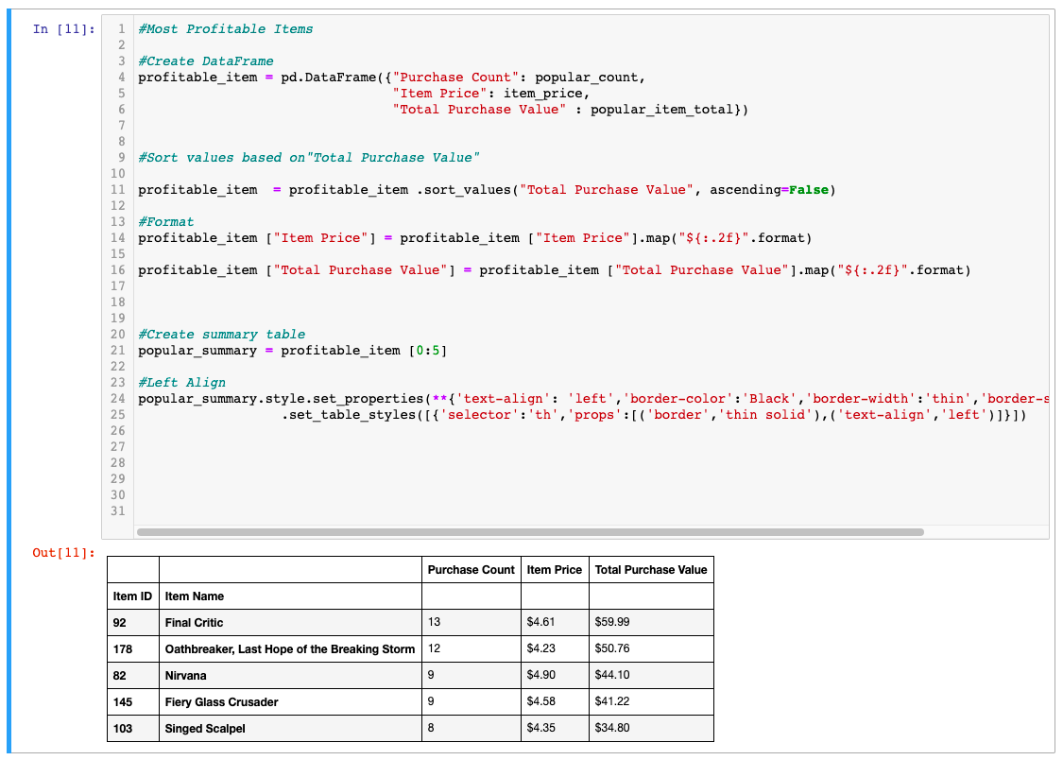This screenshot has height=760, width=1063.
Task: Click the 'Purchase Count' column header
Action: pos(471,569)
